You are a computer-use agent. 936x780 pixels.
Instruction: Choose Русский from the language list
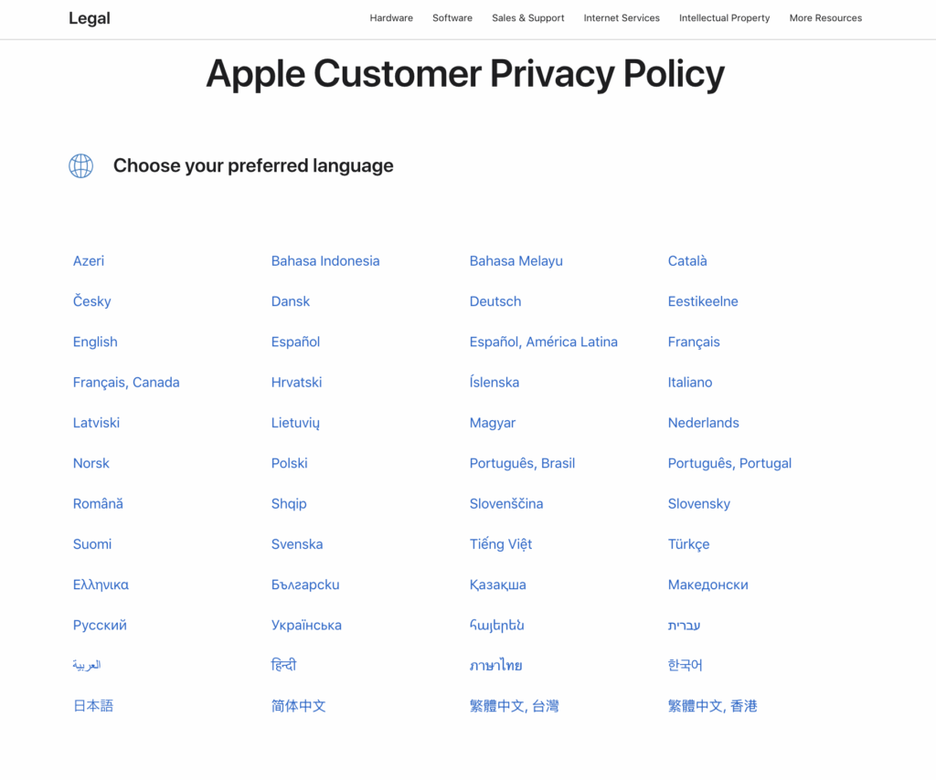[100, 626]
